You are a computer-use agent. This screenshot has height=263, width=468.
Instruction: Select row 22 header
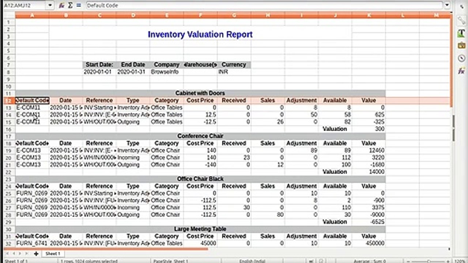tap(9, 172)
